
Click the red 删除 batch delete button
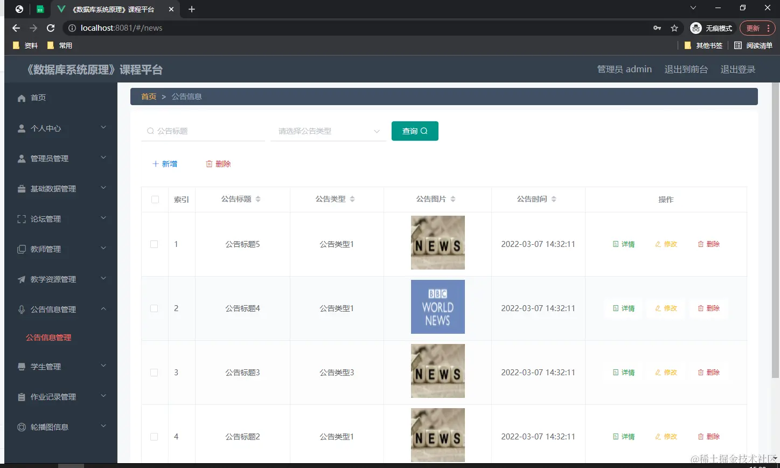pyautogui.click(x=218, y=164)
